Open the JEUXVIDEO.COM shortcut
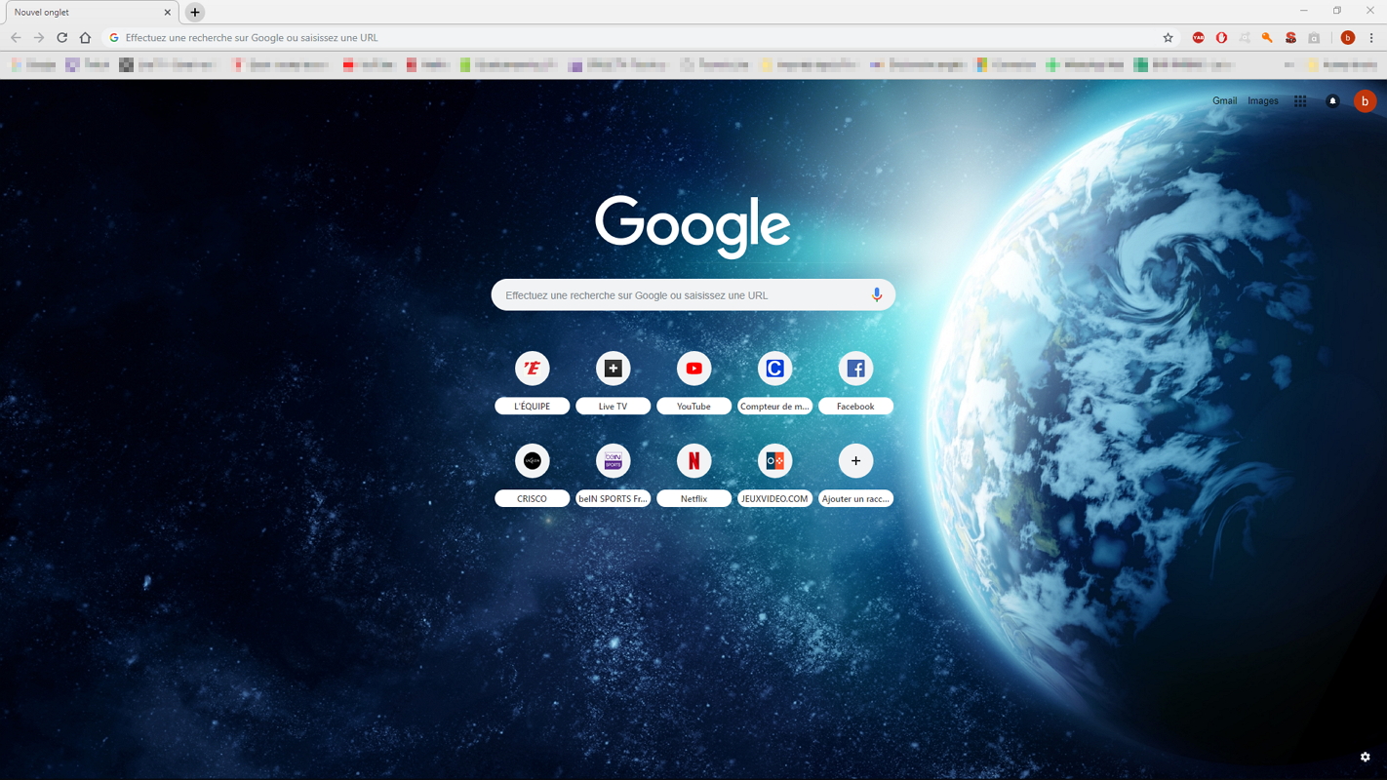The image size is (1387, 780). point(774,475)
